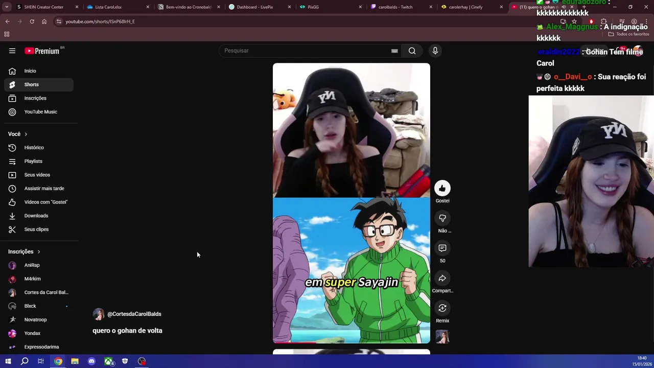Pause the short by clicking the video
The width and height of the screenshot is (654, 368).
click(x=352, y=203)
